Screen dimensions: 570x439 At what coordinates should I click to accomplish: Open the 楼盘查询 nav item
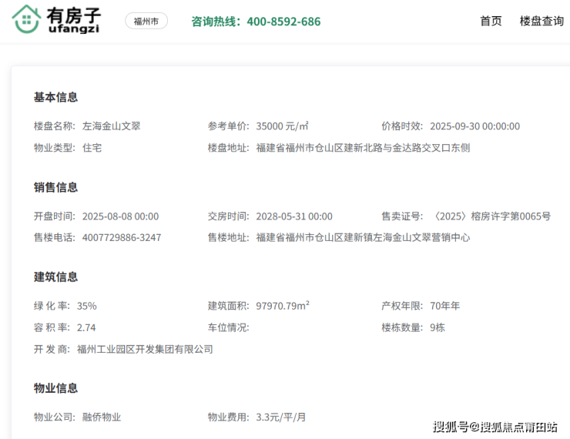tap(541, 22)
